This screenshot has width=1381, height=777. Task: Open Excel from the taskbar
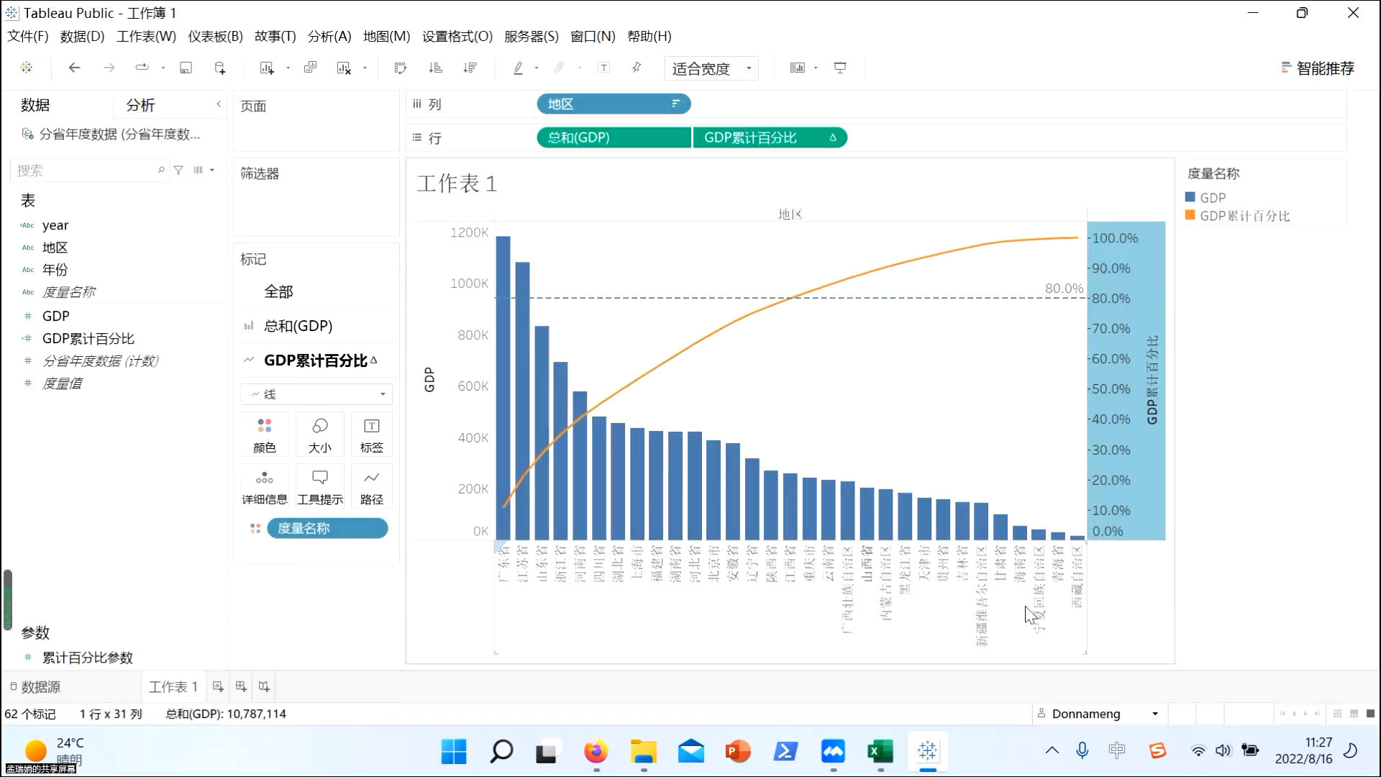pyautogui.click(x=880, y=752)
